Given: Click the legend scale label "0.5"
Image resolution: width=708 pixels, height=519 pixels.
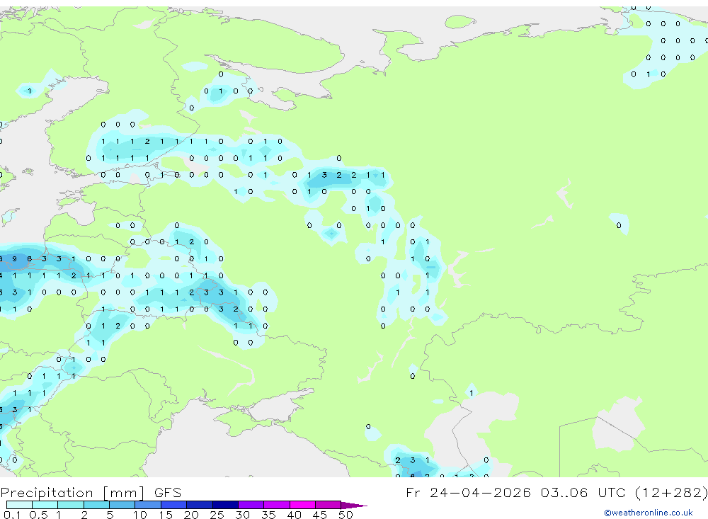Looking at the screenshot, I should (x=38, y=515).
